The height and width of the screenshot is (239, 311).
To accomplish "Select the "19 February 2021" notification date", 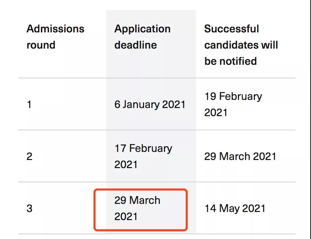I will click(x=233, y=104).
